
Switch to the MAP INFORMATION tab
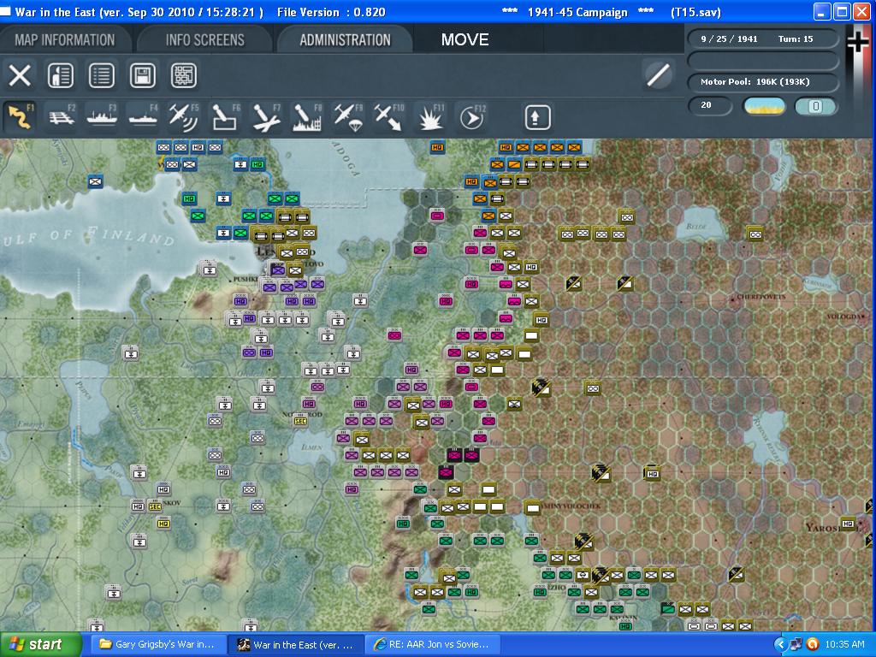65,39
